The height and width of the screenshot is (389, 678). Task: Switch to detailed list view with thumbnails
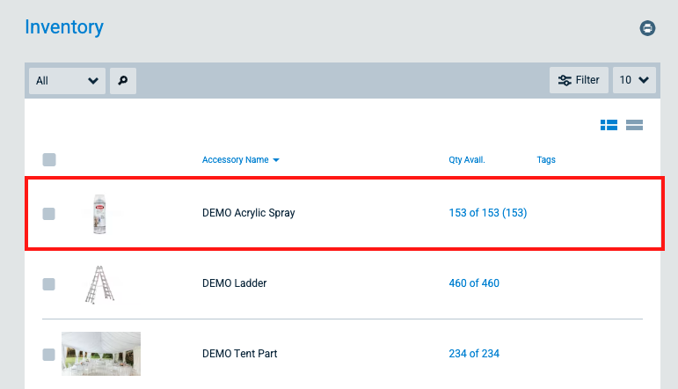click(x=609, y=125)
